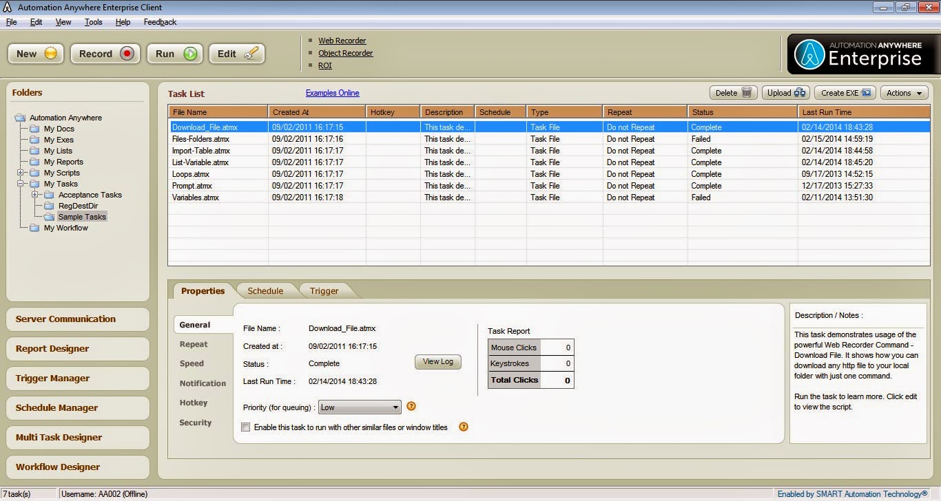The image size is (941, 501).
Task: Open the Feedback menu
Action: point(160,22)
